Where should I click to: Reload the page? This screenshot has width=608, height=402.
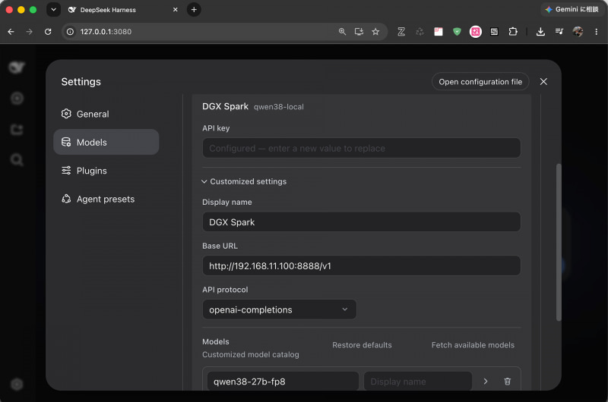48,32
